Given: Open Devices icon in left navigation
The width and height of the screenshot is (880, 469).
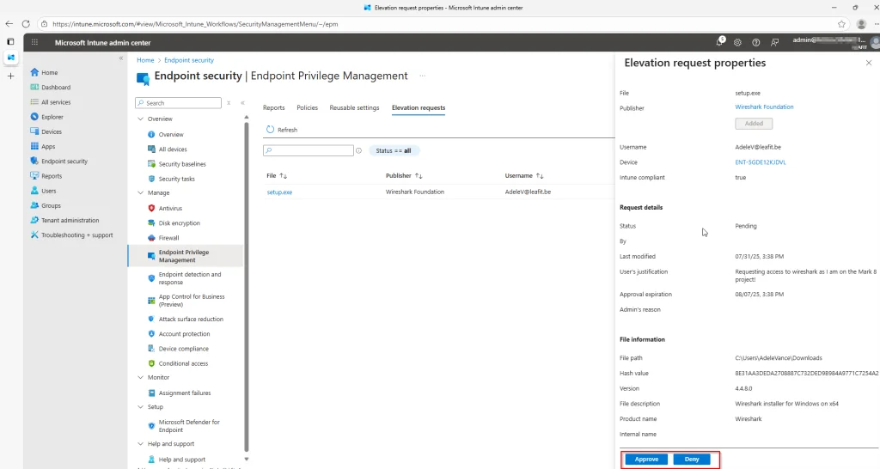Looking at the screenshot, I should coord(34,131).
